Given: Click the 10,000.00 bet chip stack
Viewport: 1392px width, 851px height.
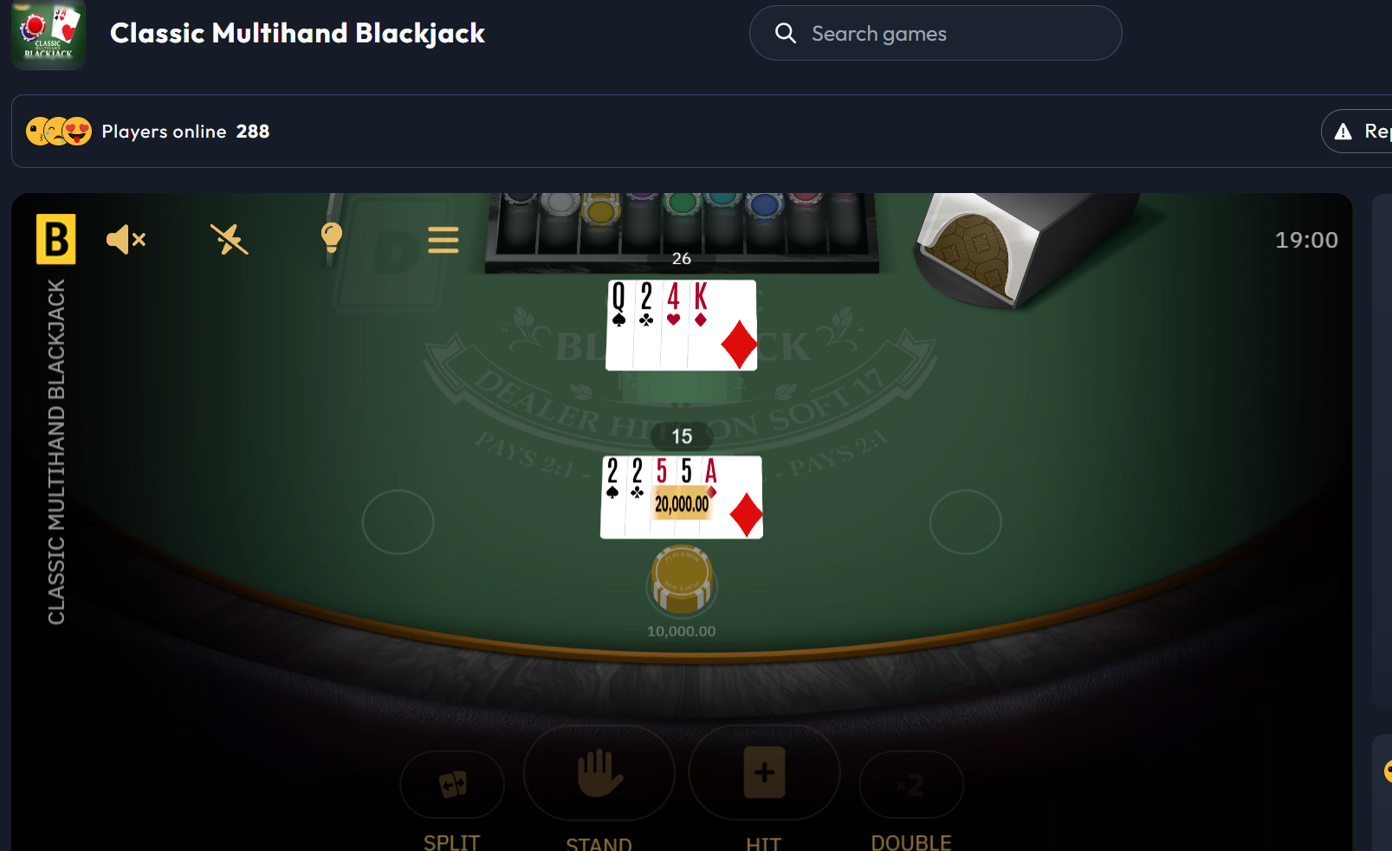Looking at the screenshot, I should 683,578.
